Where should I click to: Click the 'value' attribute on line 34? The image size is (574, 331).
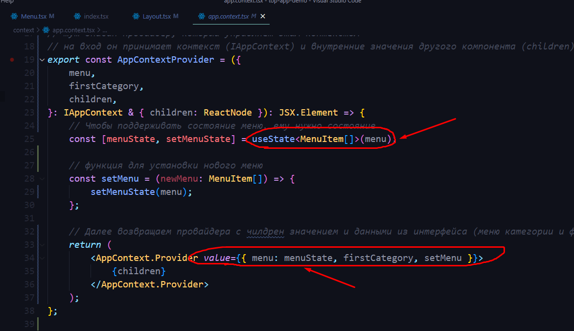[217, 258]
